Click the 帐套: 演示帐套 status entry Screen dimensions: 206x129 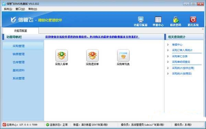click(x=91, y=125)
